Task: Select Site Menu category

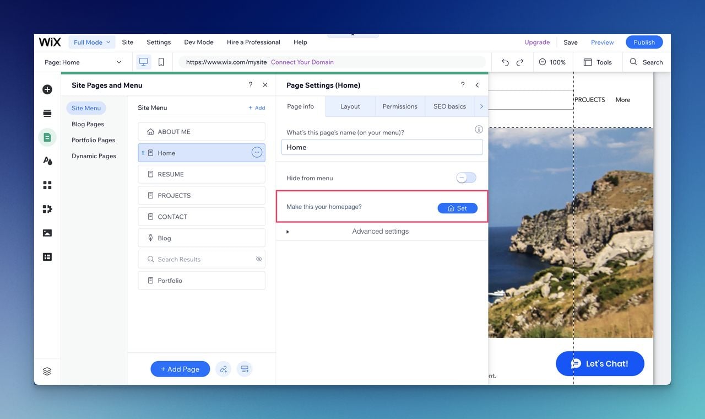Action: [x=86, y=108]
